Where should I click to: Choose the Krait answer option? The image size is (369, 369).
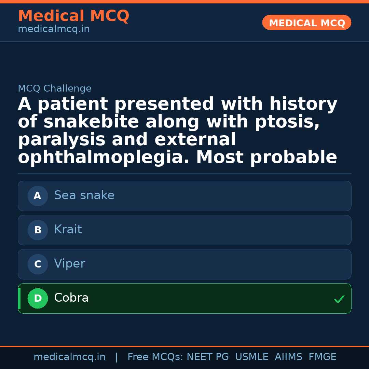tap(68, 230)
